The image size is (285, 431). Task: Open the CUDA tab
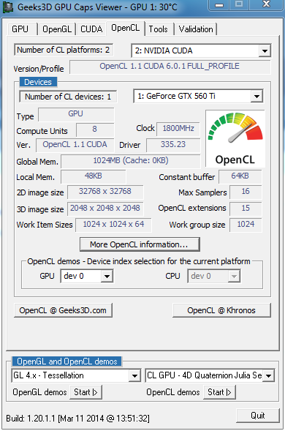pos(91,29)
